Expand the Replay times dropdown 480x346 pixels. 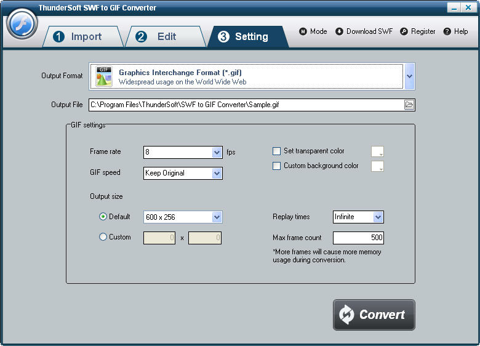pyautogui.click(x=378, y=217)
